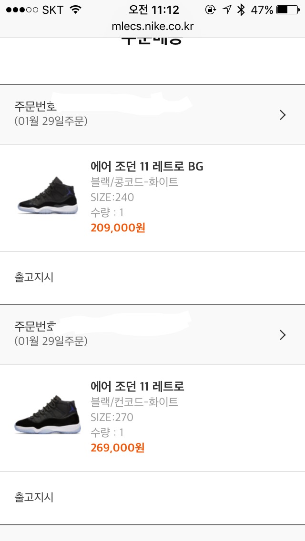Tap the SKT carrier label
The image size is (305, 541).
click(52, 10)
